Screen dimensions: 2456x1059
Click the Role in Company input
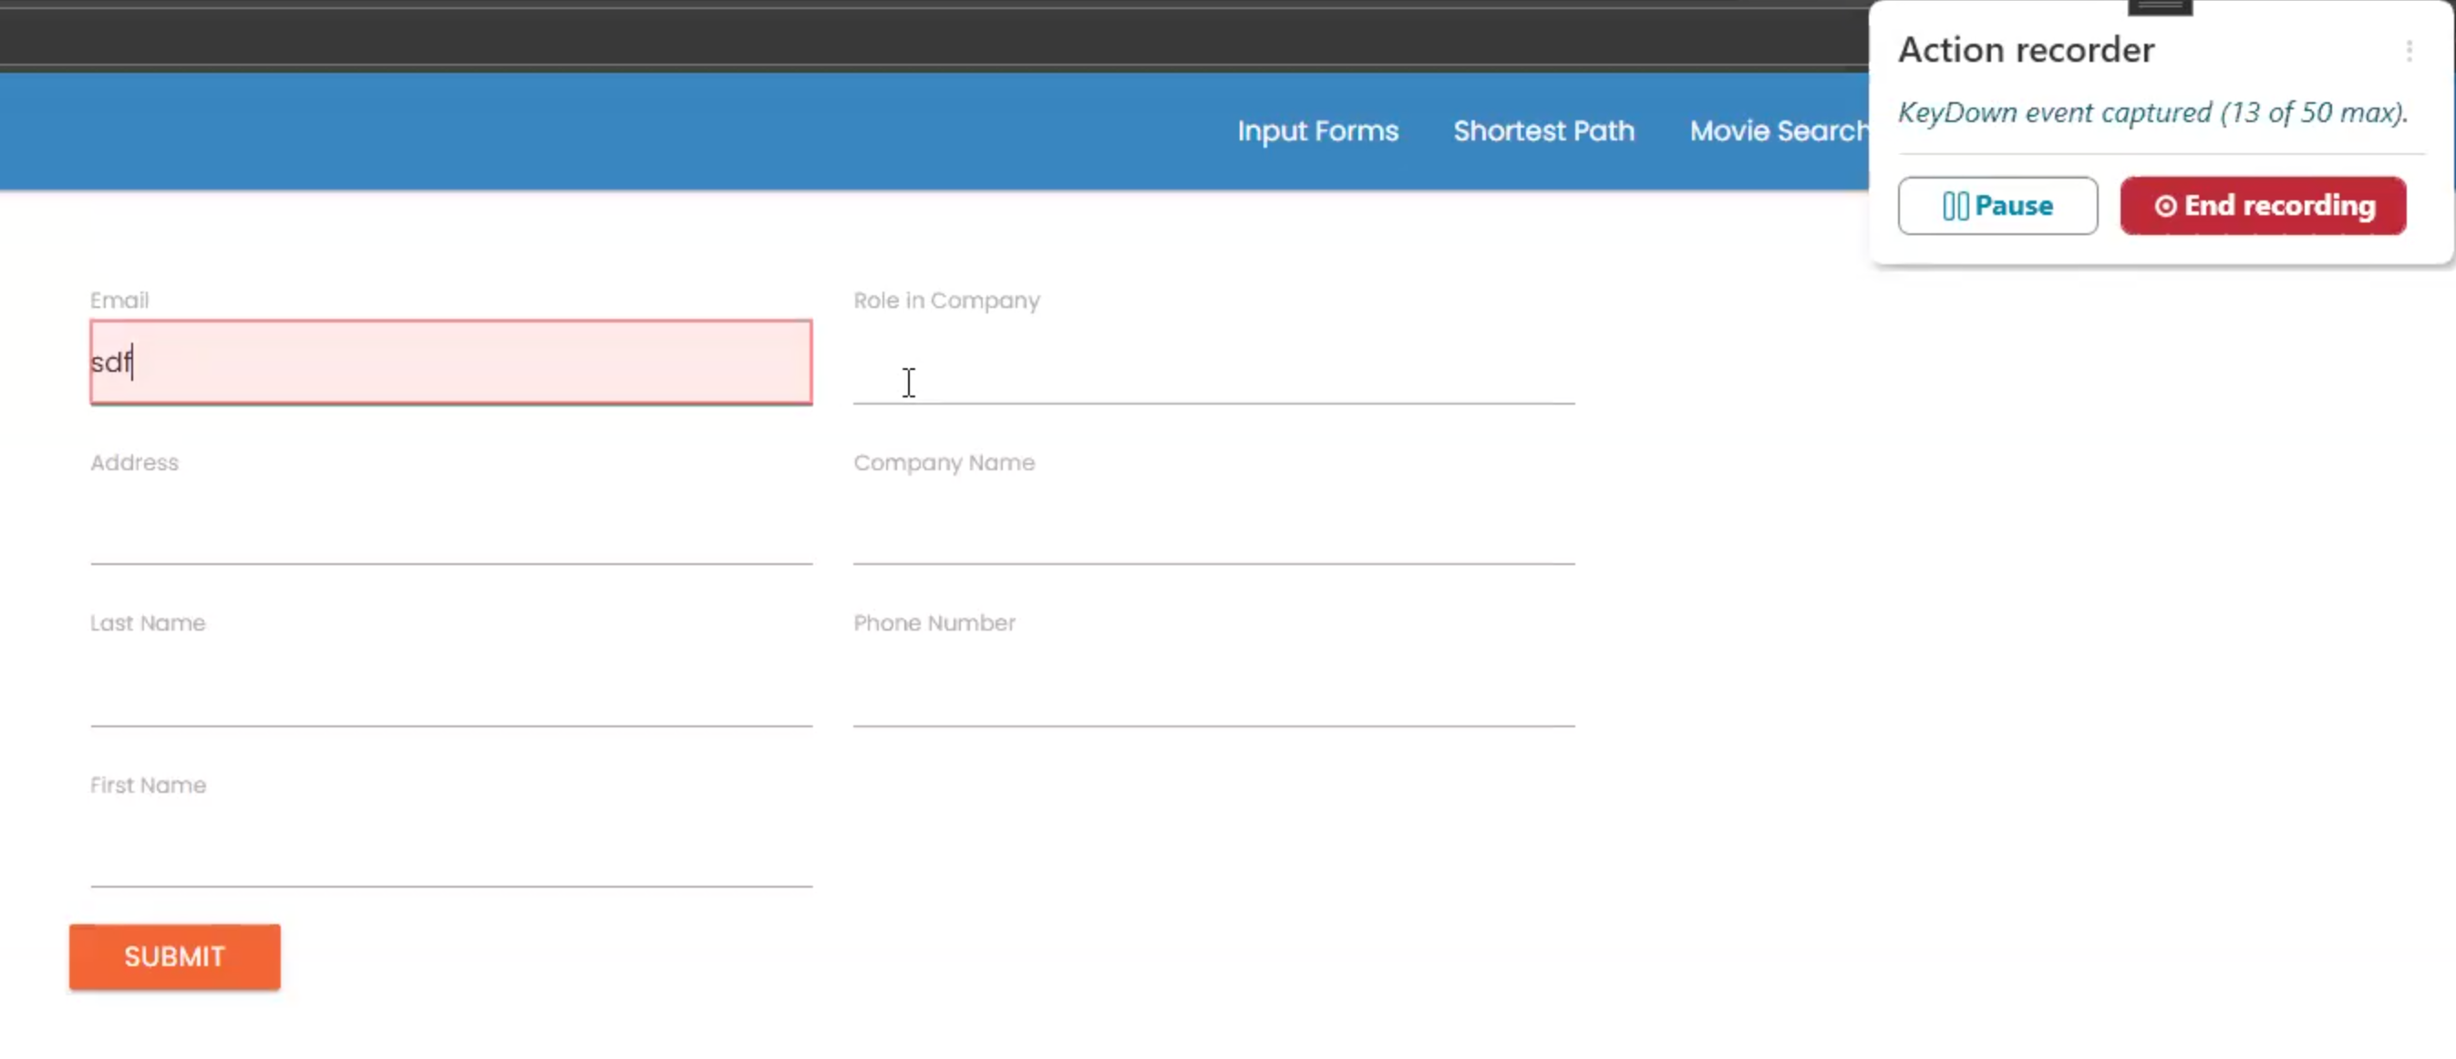pos(1213,363)
